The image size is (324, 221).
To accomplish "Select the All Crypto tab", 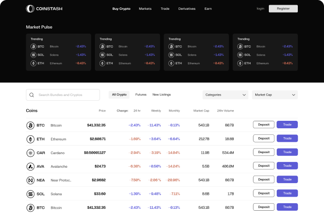I will pyautogui.click(x=119, y=95).
